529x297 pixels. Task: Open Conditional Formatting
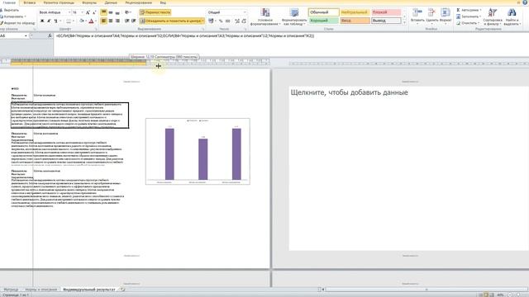(x=265, y=16)
